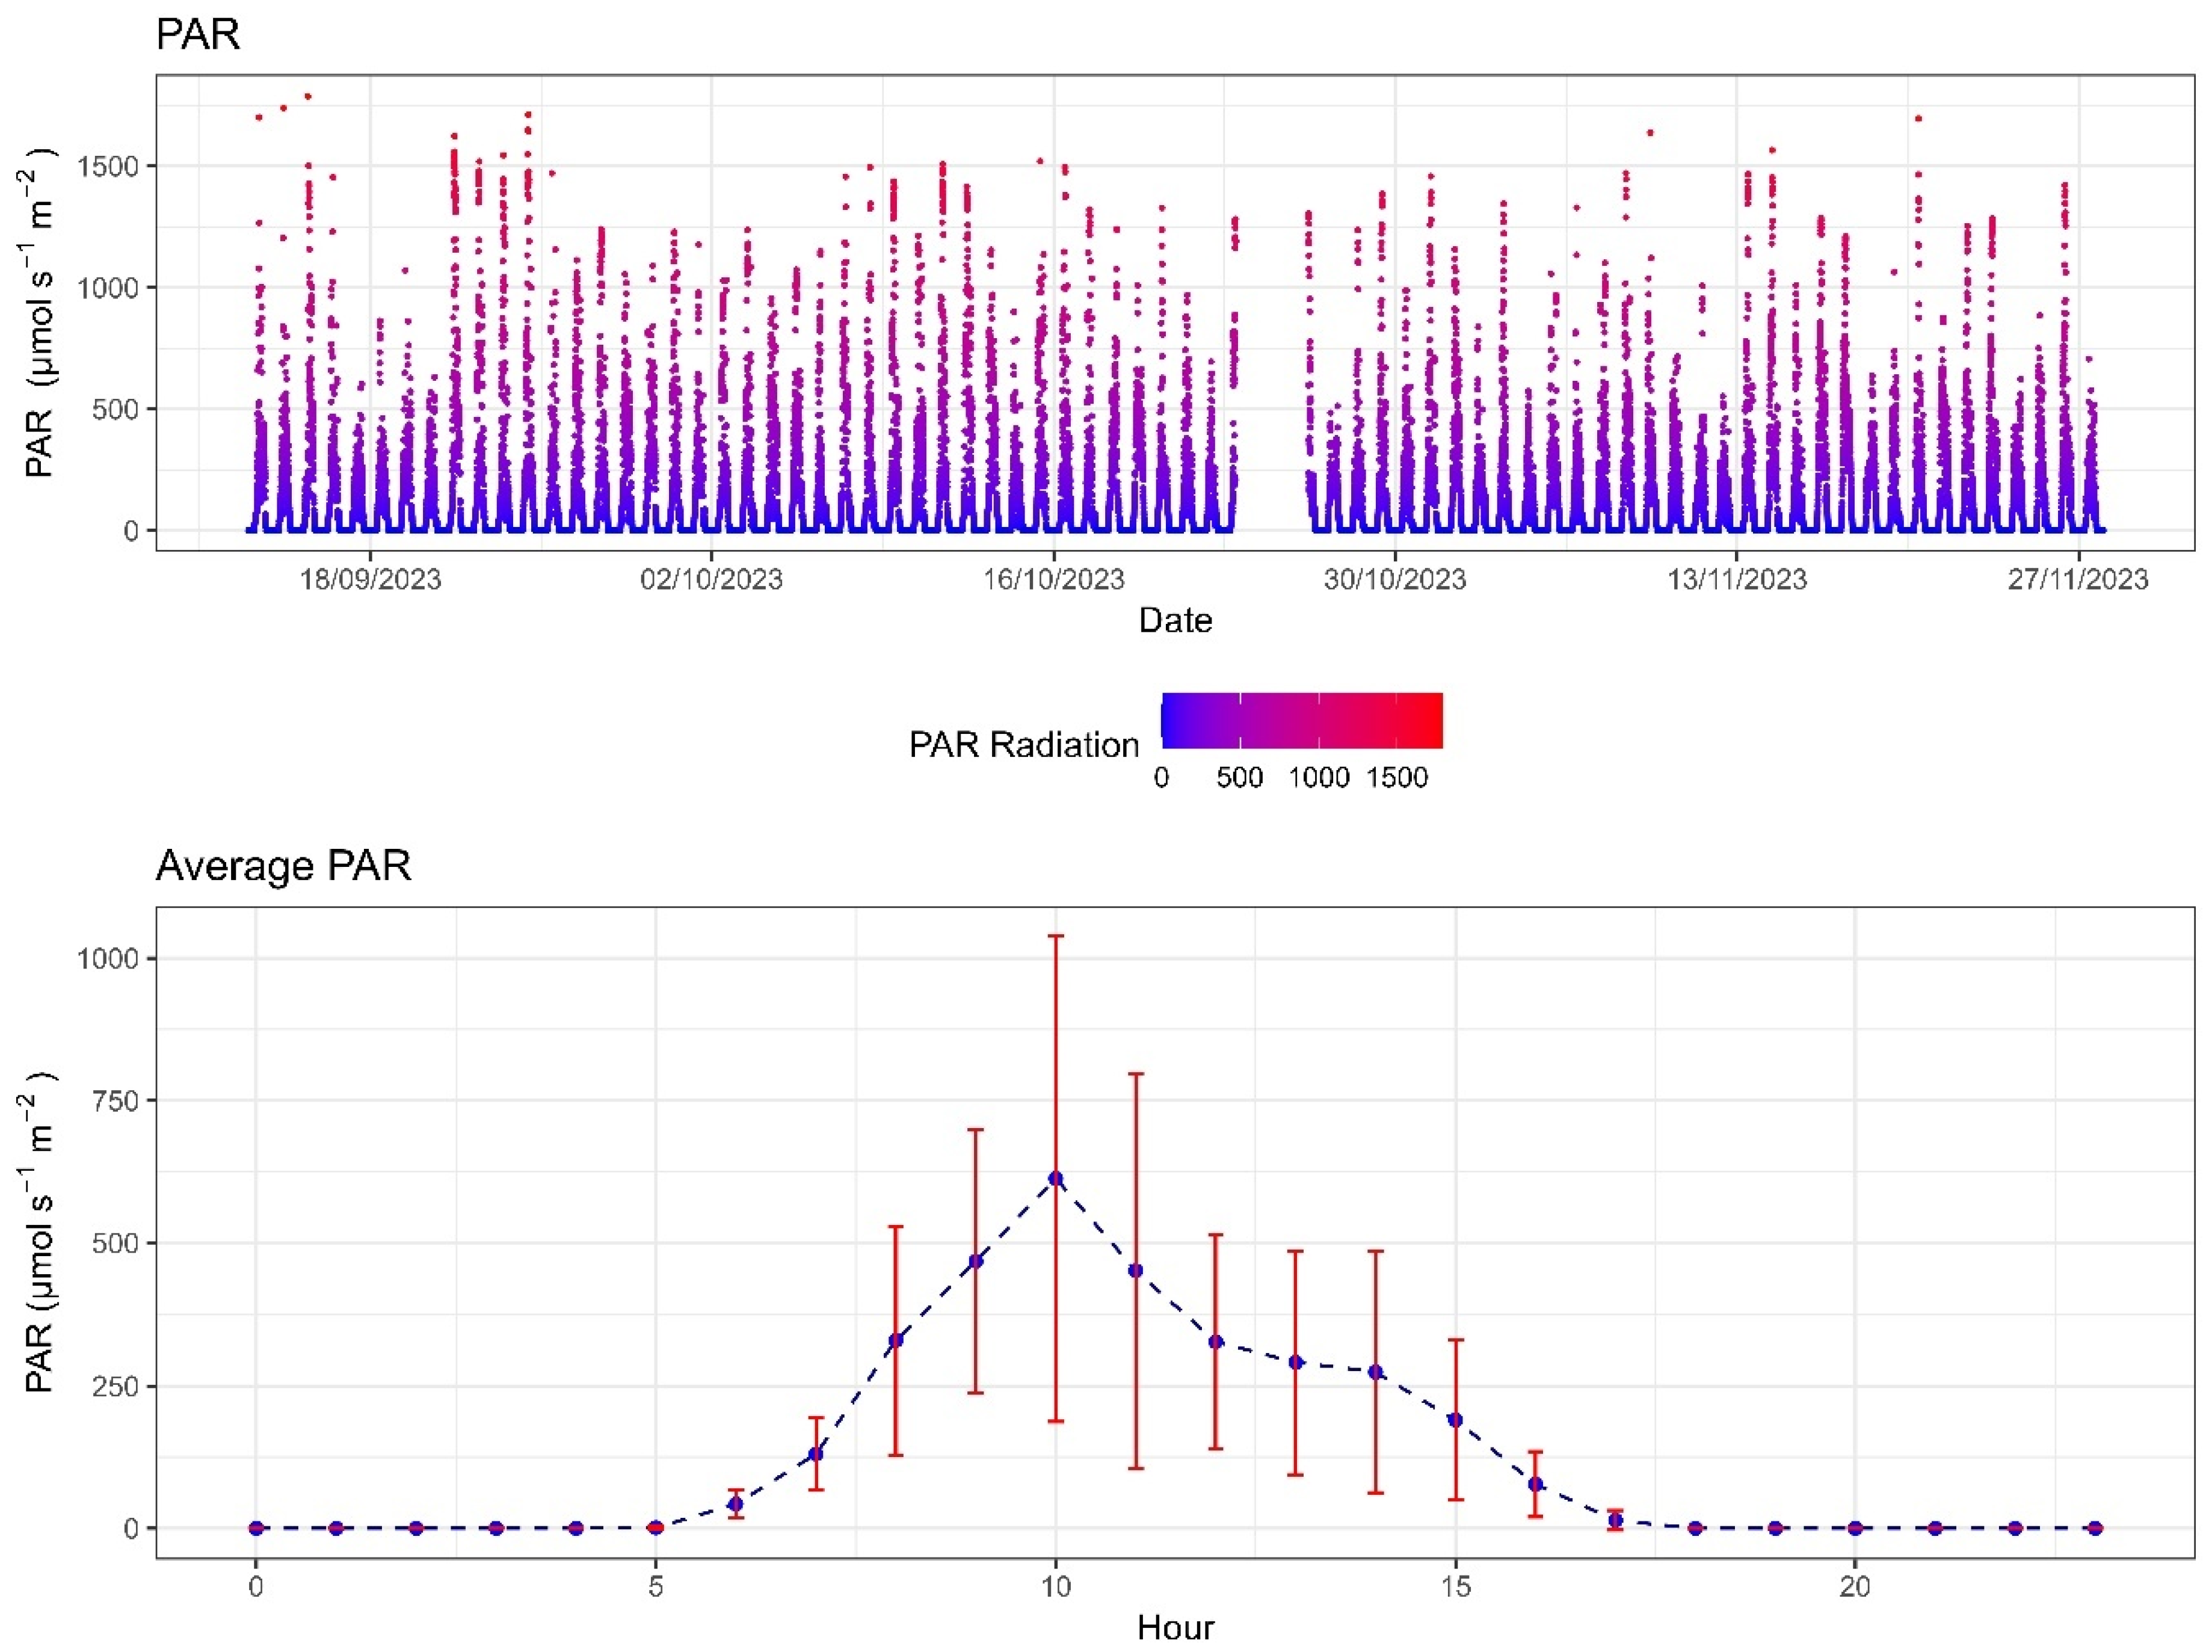
Task: Click the 1500 y-axis label on top chart
Action: point(108,166)
